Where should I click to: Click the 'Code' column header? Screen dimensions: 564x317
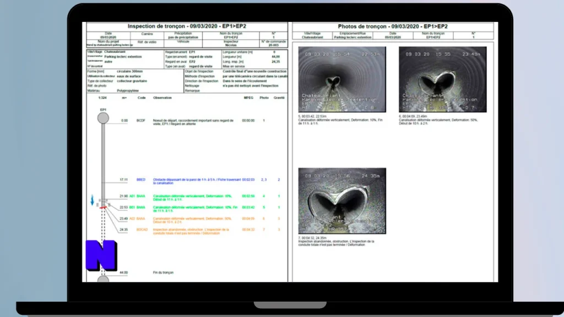(142, 98)
